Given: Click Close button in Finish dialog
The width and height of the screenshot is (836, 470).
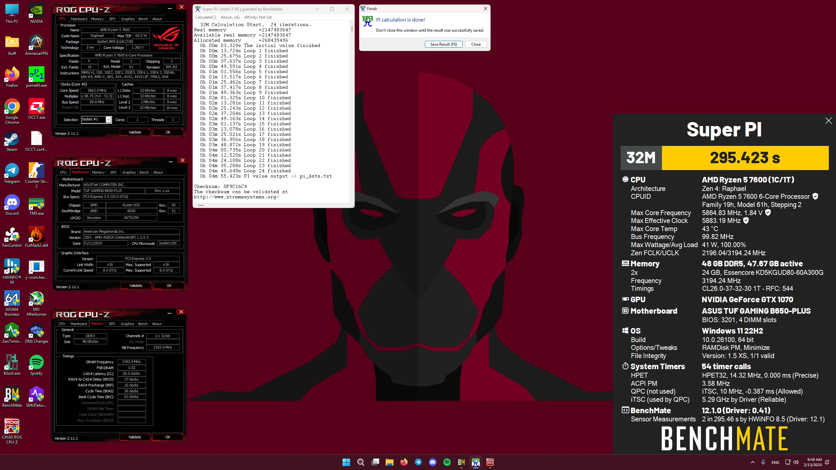Looking at the screenshot, I should point(476,44).
